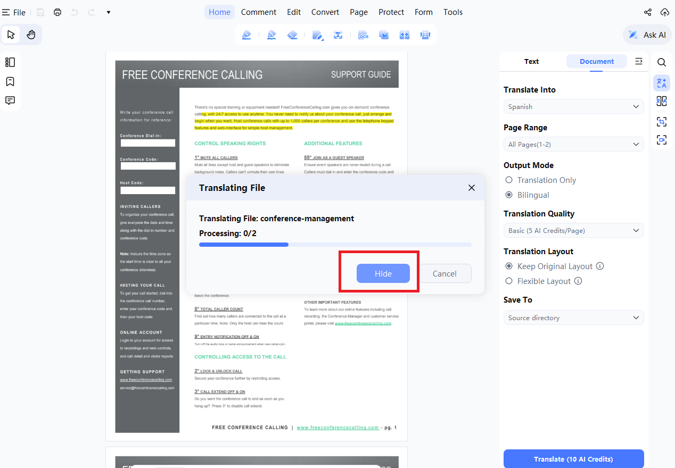Switch to the Home tab

pos(219,12)
